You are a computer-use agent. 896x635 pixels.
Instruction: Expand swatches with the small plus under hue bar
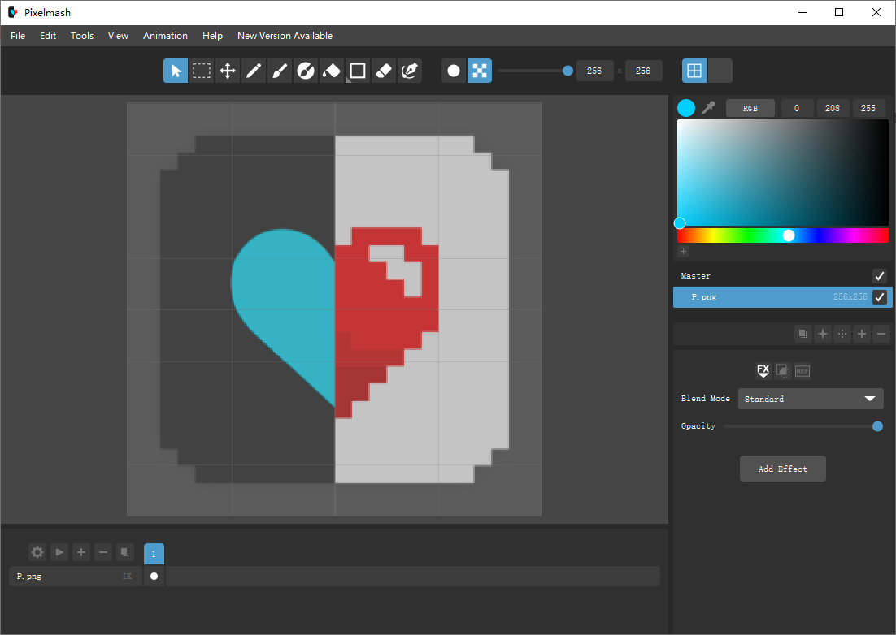pos(683,252)
